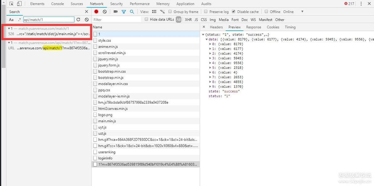
Task: Collapse the data array in preview
Action: pyautogui.click(x=206, y=39)
